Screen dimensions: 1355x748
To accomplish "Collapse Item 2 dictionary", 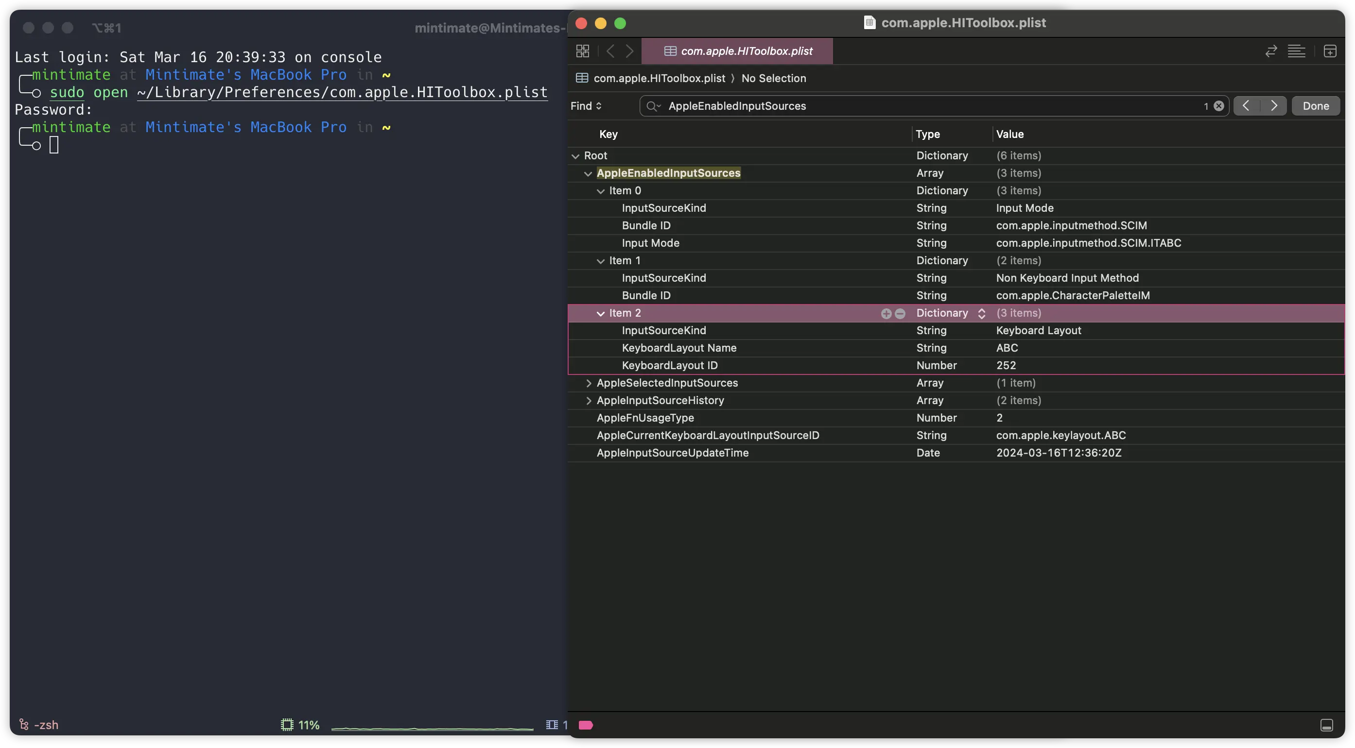I will coord(601,313).
